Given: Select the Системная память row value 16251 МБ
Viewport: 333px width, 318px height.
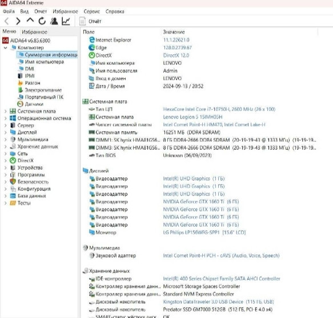Looking at the screenshot, I should pos(191,132).
